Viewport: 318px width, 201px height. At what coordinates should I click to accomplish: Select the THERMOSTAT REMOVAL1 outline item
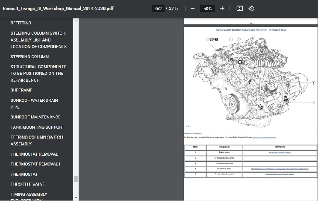[35, 164]
